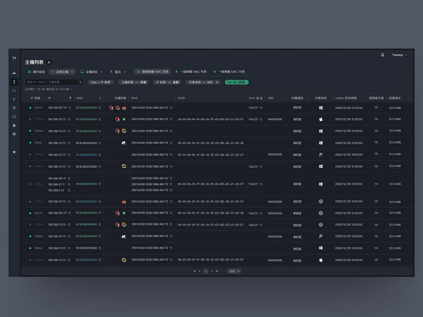The width and height of the screenshot is (423, 317).
Task: Open the Tommy user menu
Action: point(399,55)
